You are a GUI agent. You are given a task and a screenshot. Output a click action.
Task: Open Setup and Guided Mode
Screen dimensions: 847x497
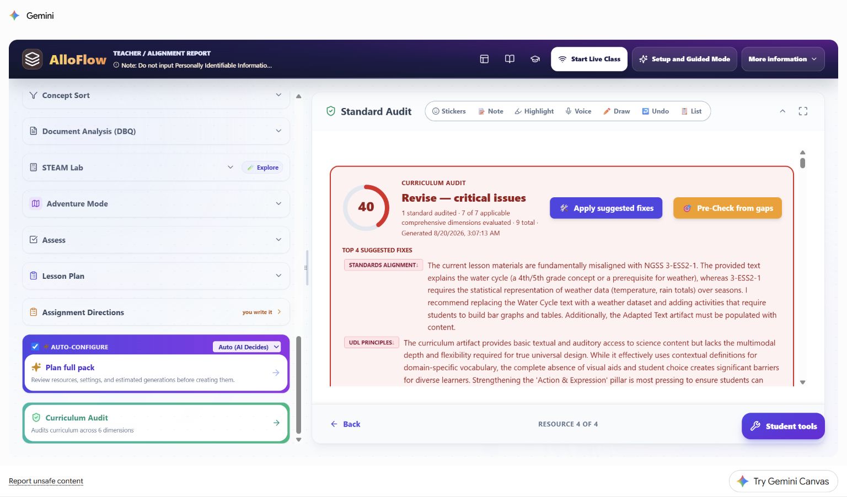tap(684, 59)
